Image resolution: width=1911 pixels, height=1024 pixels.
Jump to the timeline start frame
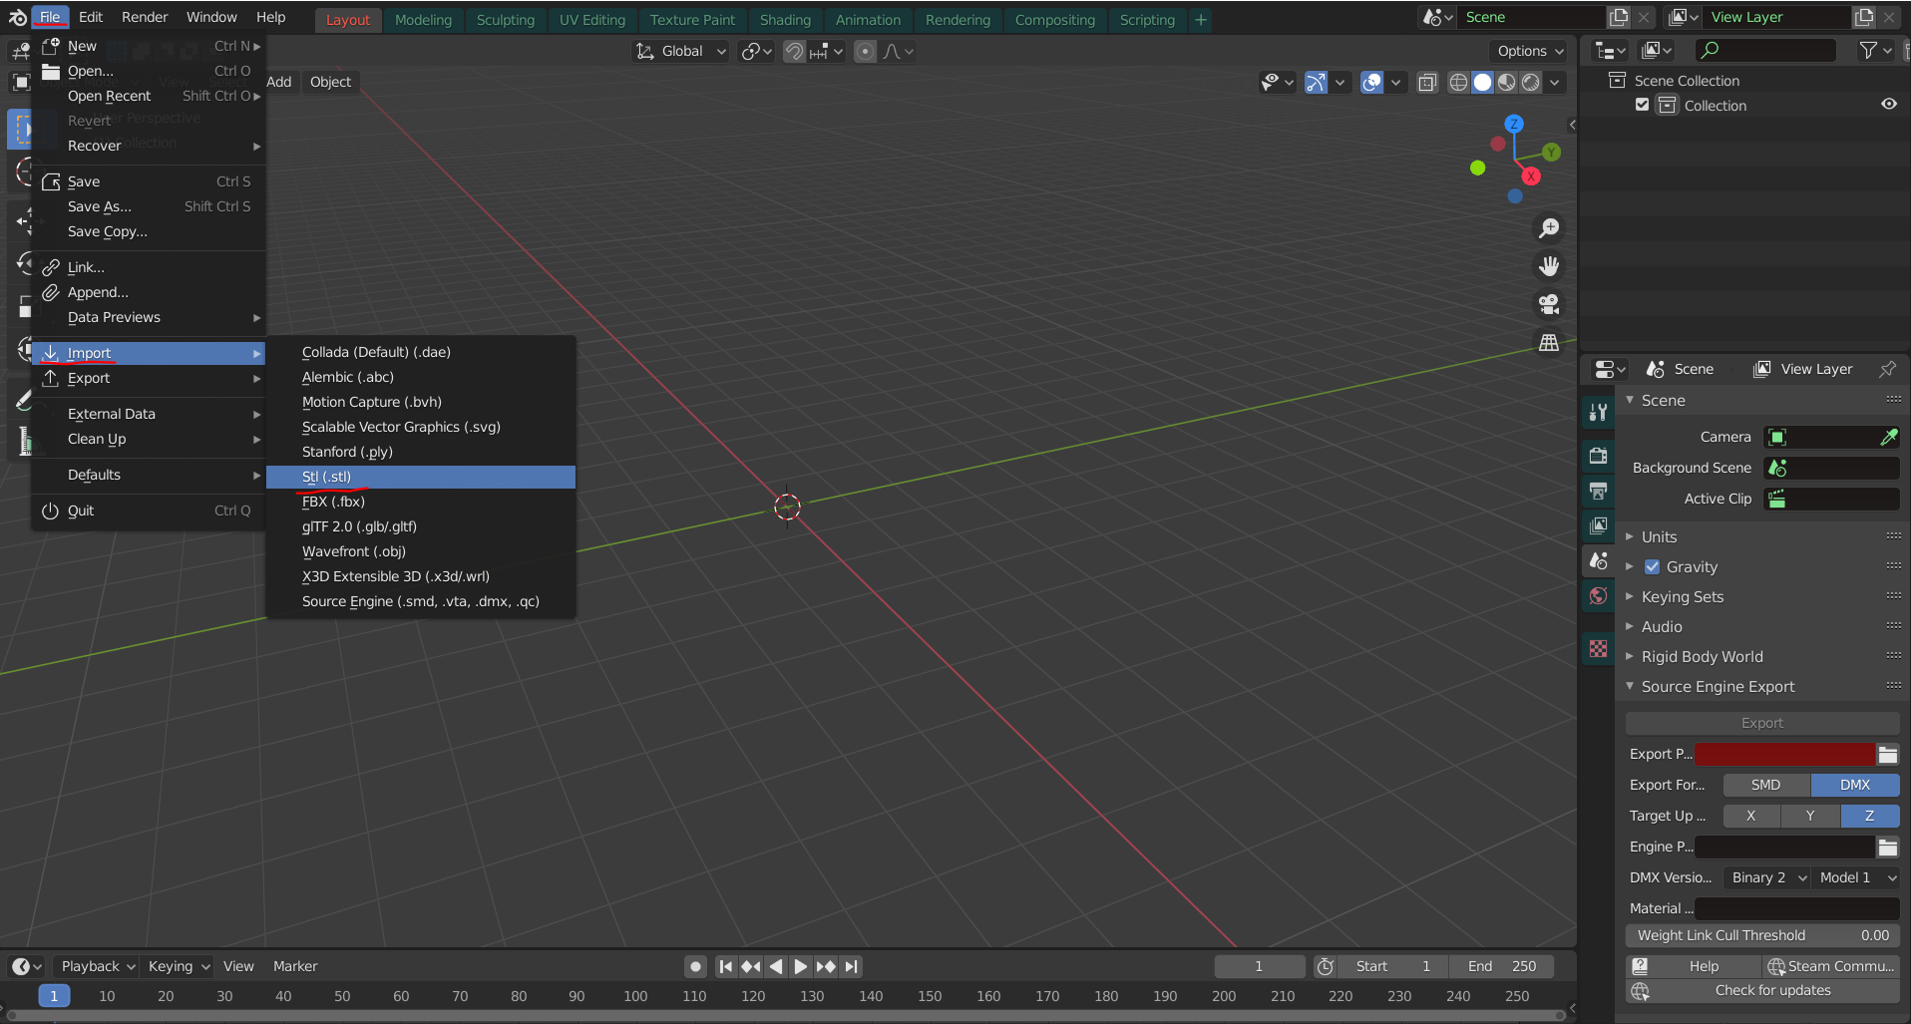pyautogui.click(x=726, y=966)
